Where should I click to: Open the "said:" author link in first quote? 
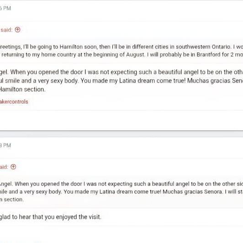[x=6, y=30]
